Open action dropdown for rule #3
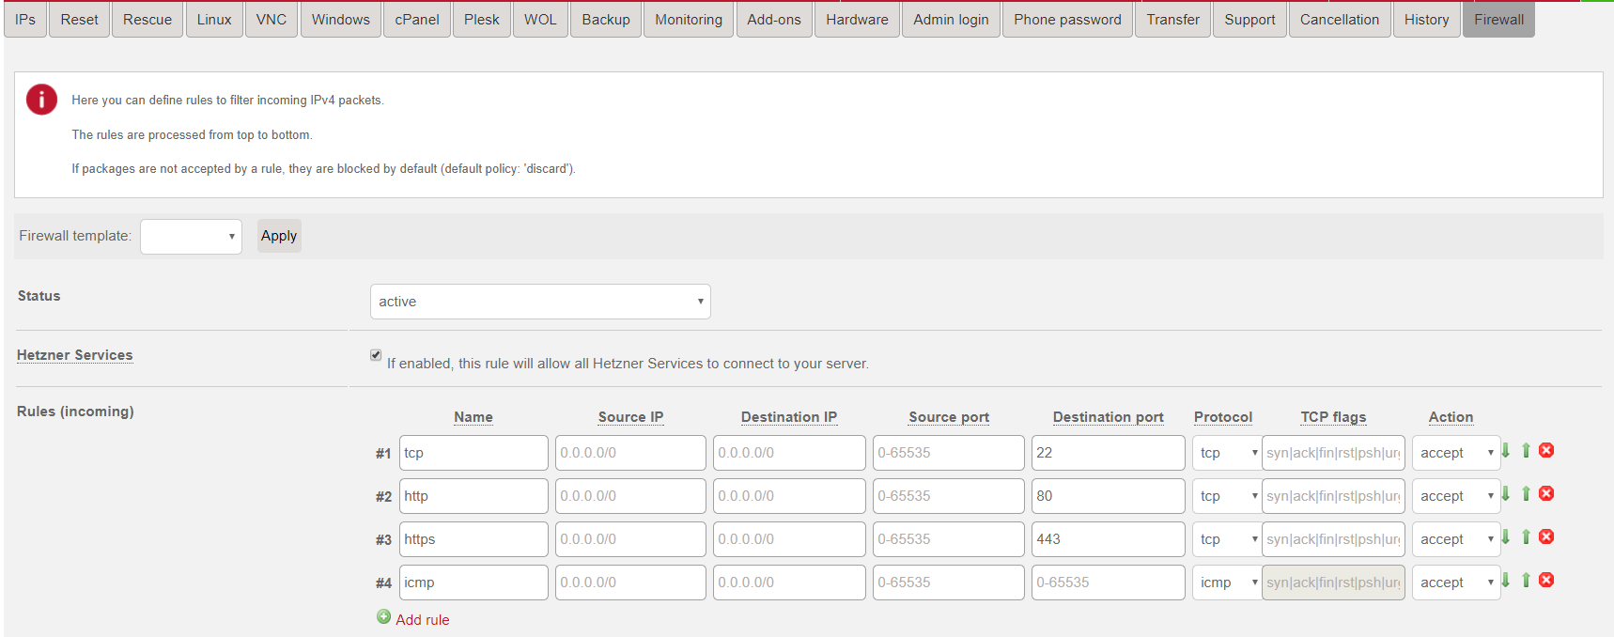 pyautogui.click(x=1455, y=539)
